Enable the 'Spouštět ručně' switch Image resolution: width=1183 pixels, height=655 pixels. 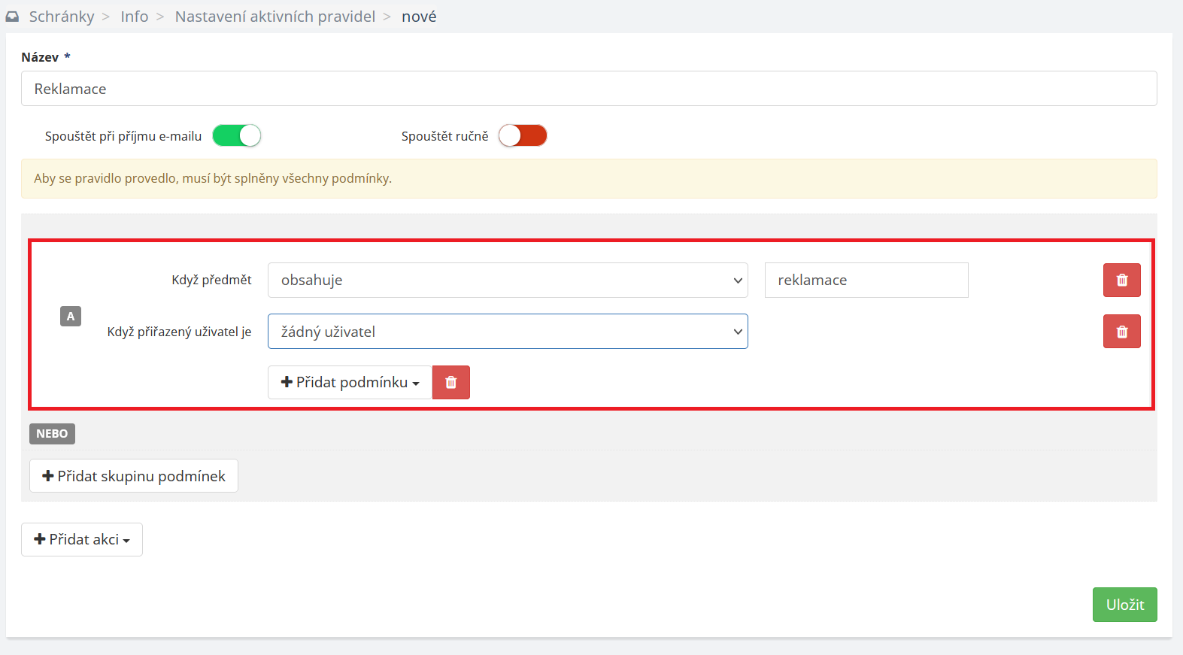[522, 136]
